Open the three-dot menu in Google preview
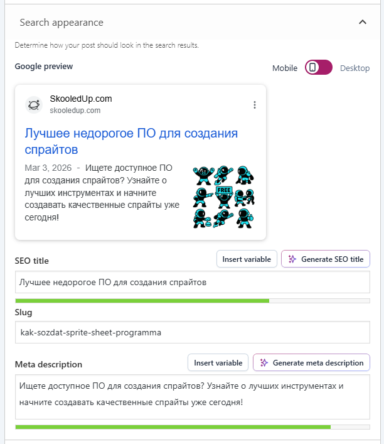384x444 pixels. [254, 105]
